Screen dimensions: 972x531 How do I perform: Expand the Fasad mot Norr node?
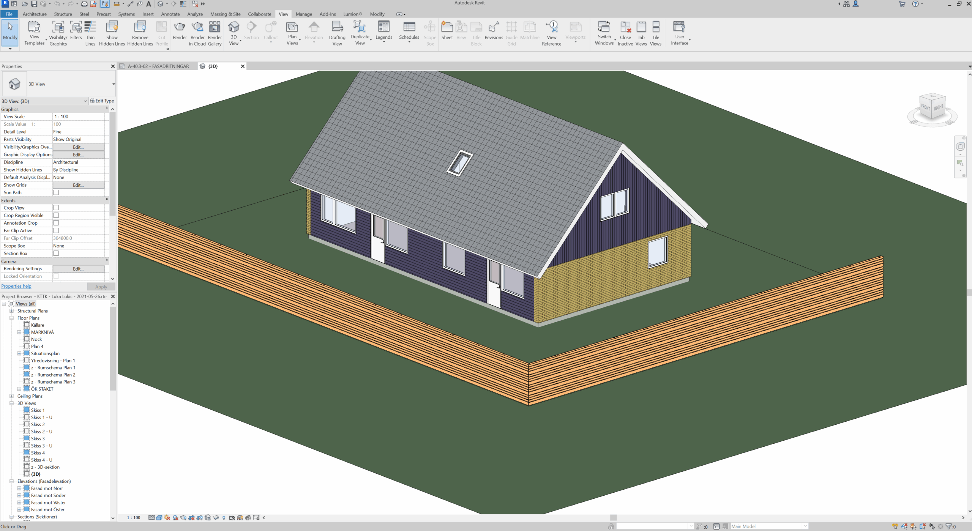(x=19, y=488)
